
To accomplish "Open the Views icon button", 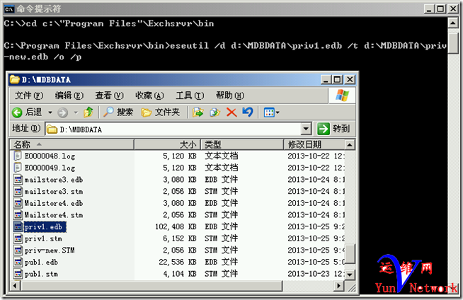I will tap(269, 112).
